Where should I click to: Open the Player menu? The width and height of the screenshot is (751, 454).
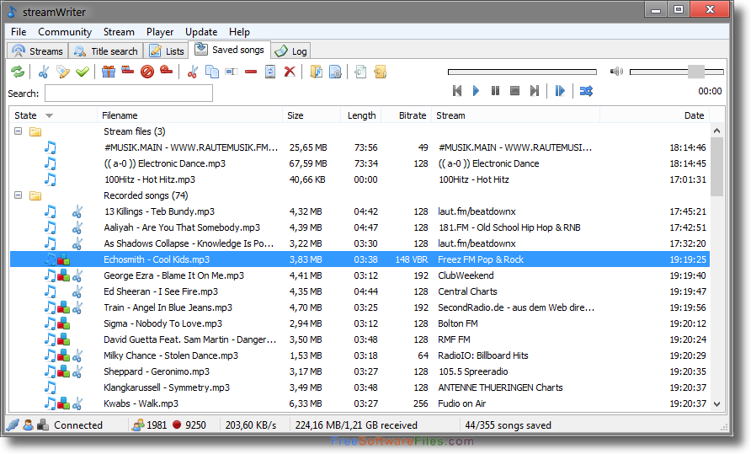[x=160, y=32]
